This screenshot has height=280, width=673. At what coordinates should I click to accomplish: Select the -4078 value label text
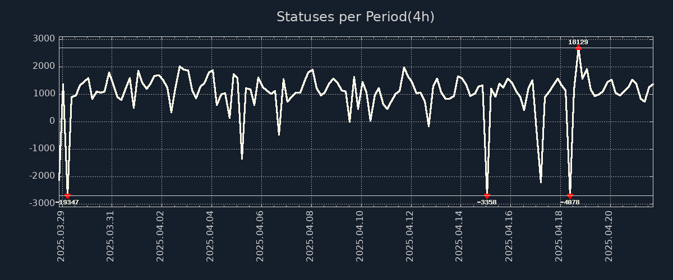570,202
